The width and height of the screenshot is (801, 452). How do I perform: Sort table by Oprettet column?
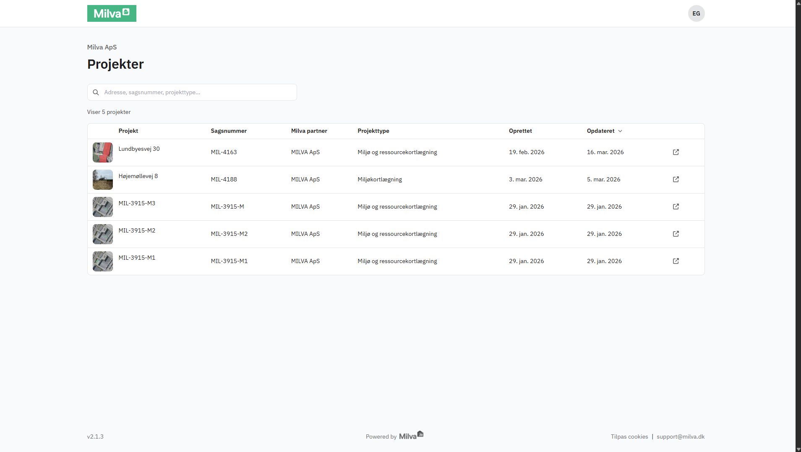[520, 131]
